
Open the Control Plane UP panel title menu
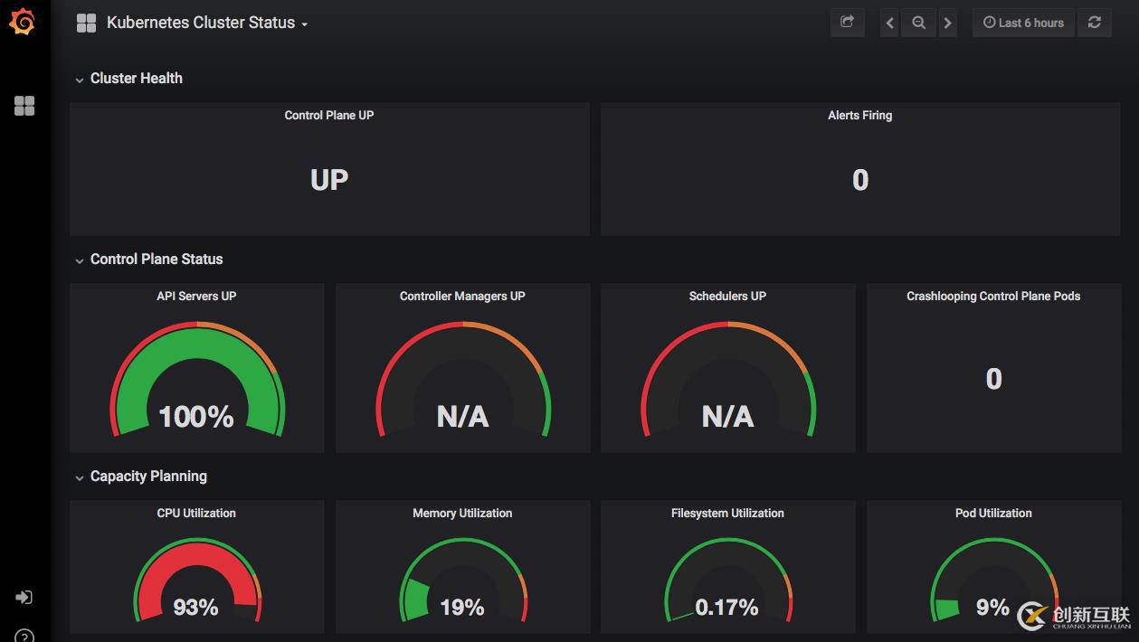pos(329,115)
